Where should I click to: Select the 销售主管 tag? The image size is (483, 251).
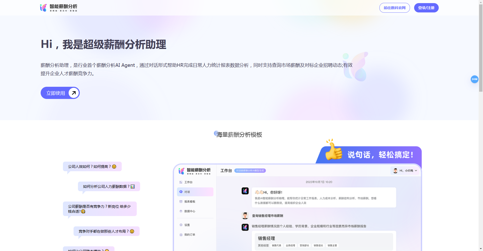point(332,245)
